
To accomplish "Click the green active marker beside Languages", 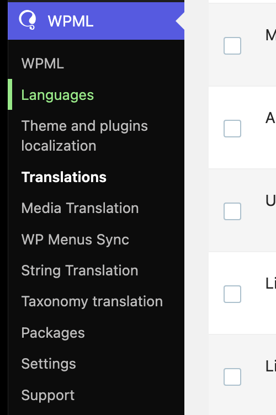I will click(10, 94).
